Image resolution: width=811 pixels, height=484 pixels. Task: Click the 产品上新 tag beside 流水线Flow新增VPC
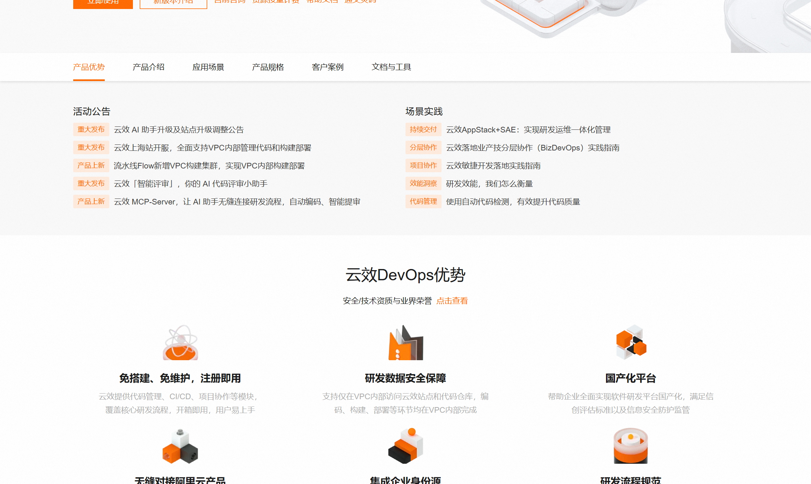click(91, 165)
